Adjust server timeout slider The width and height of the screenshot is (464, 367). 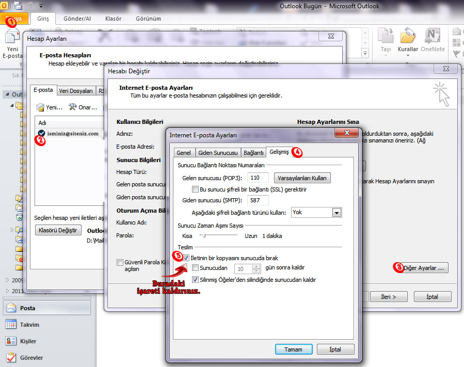tap(203, 235)
